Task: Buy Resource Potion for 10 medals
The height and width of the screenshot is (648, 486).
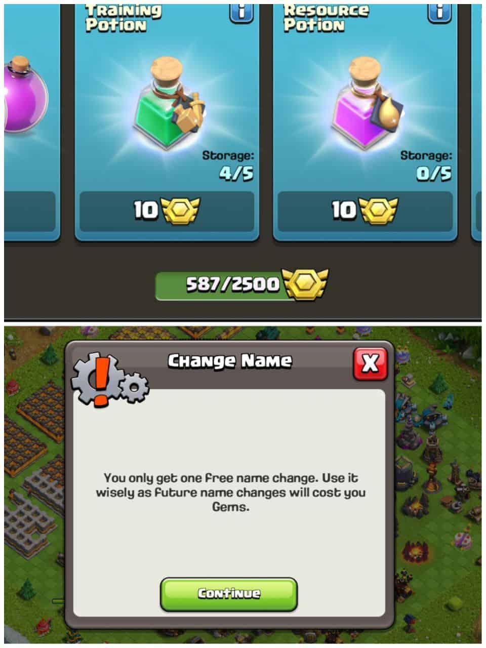Action: (364, 211)
